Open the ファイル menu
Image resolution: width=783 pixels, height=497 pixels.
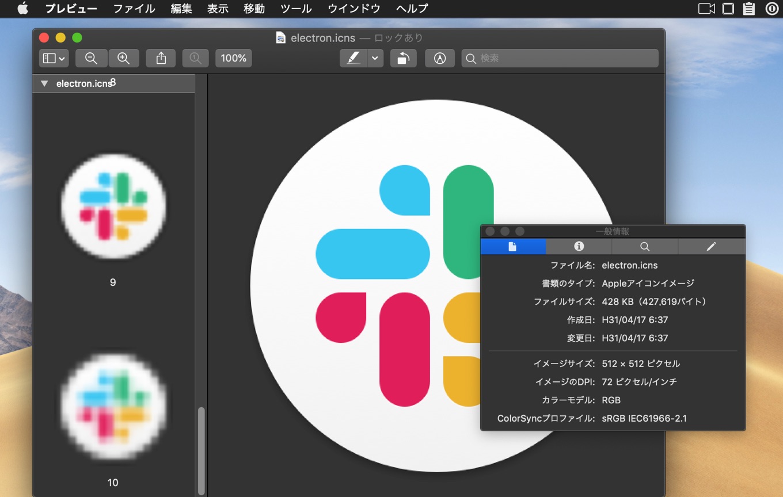(134, 9)
